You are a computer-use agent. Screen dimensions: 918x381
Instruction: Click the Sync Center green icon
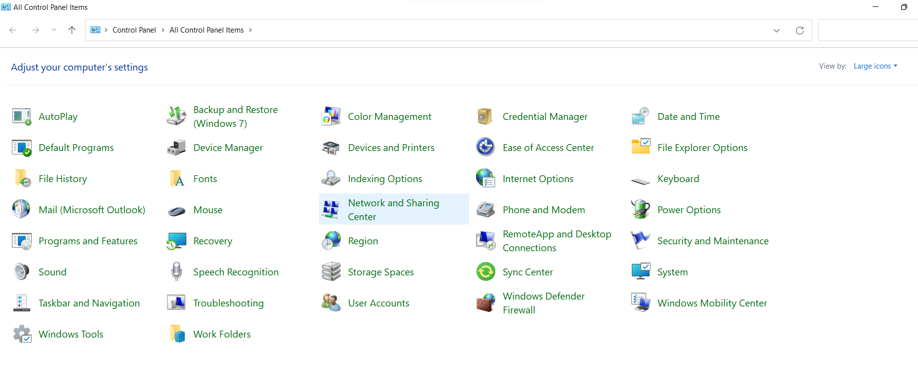[485, 272]
